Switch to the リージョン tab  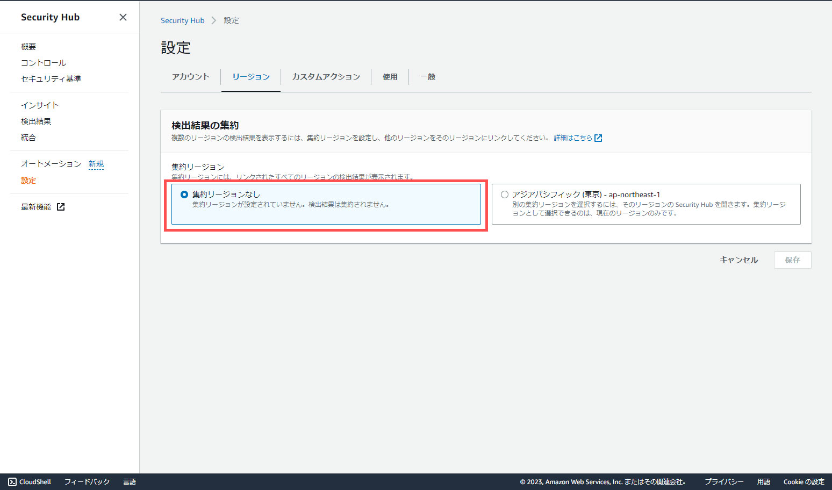click(251, 77)
